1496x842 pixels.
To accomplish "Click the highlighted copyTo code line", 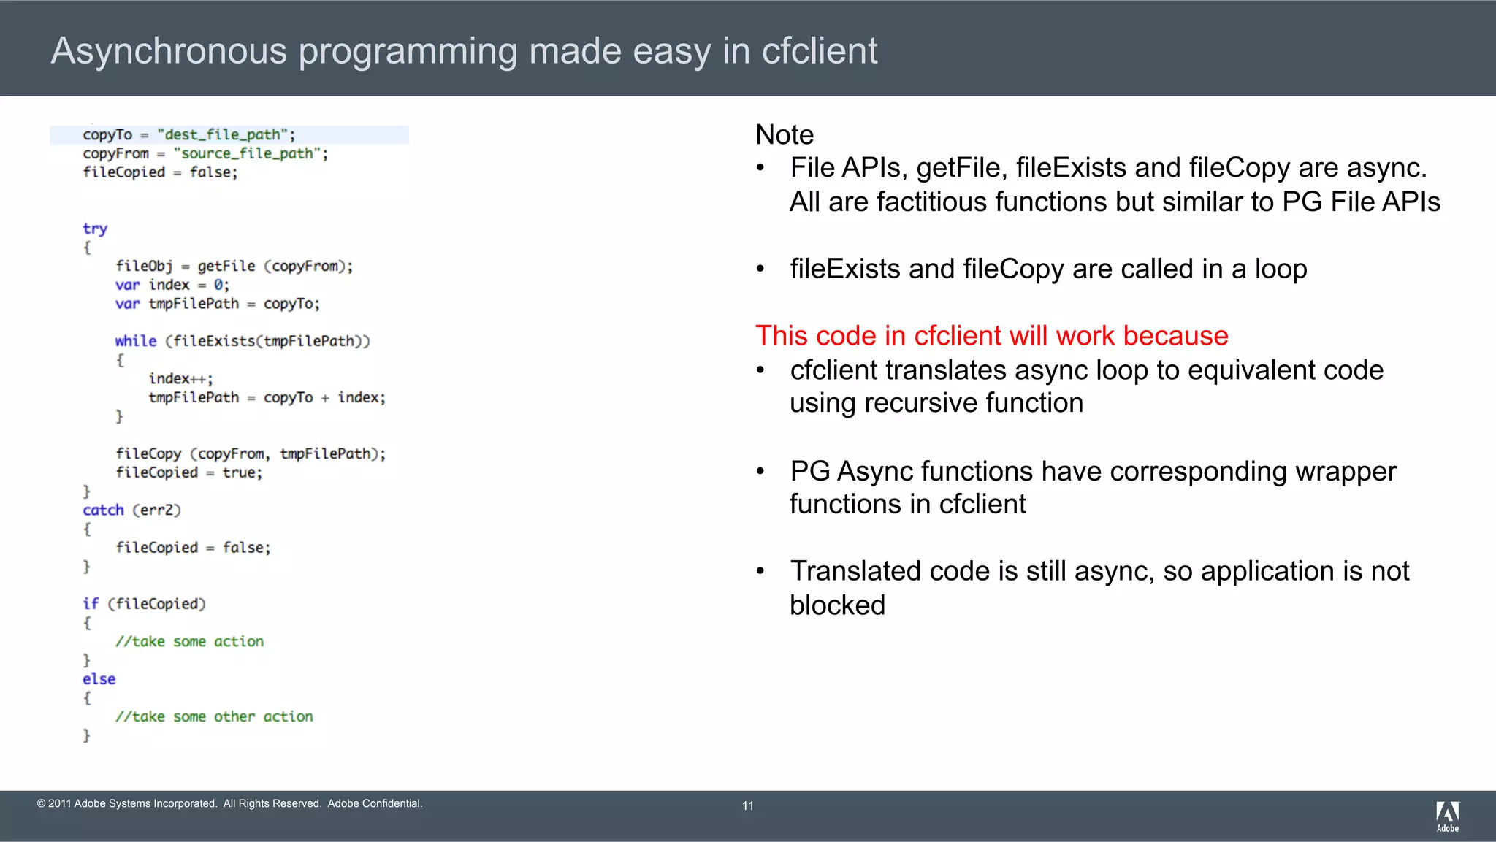I will pos(188,134).
